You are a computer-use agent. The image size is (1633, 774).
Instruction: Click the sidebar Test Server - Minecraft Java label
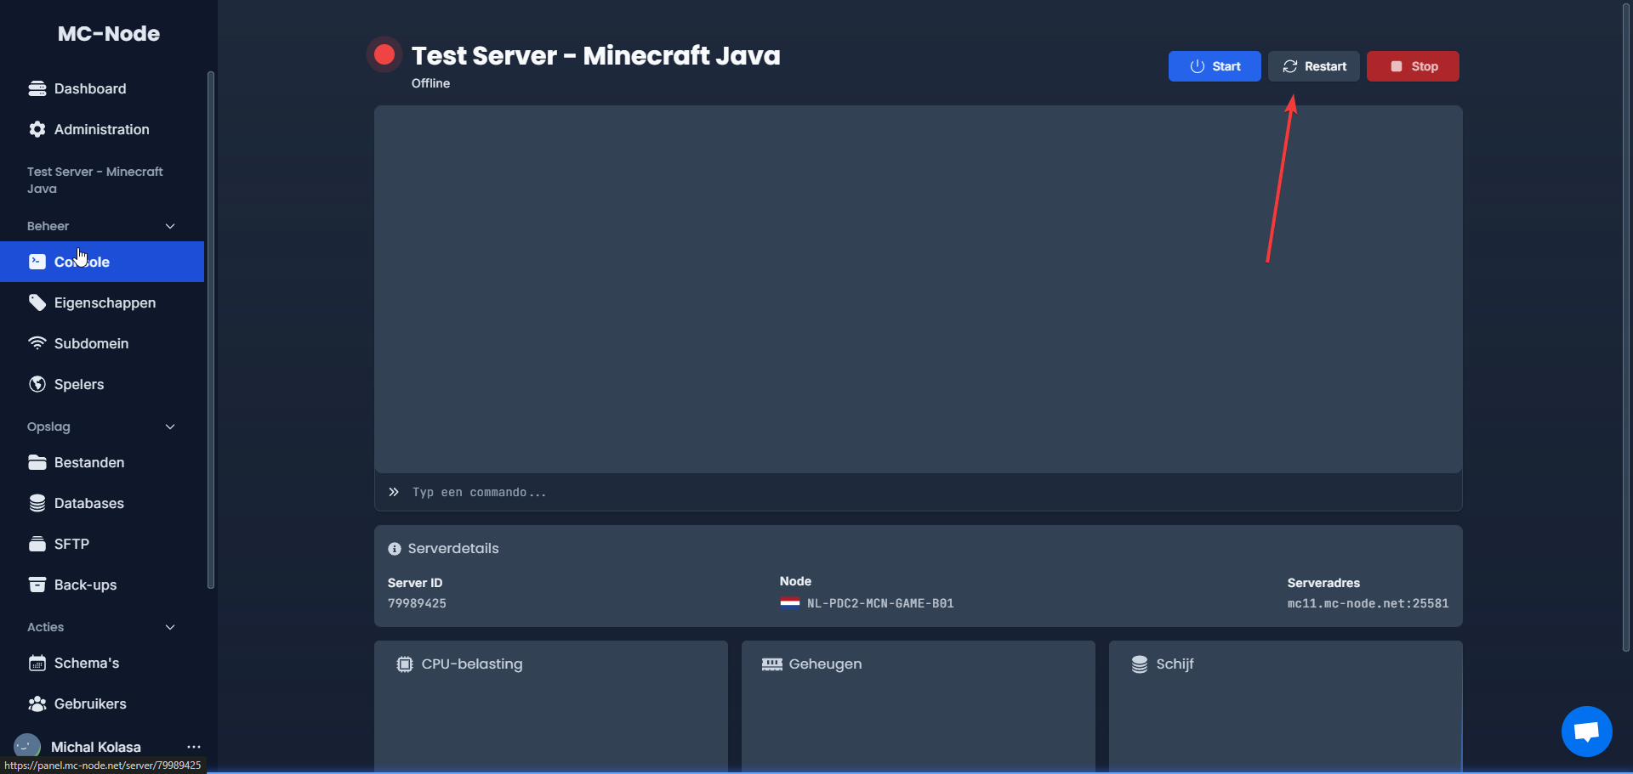[94, 180]
